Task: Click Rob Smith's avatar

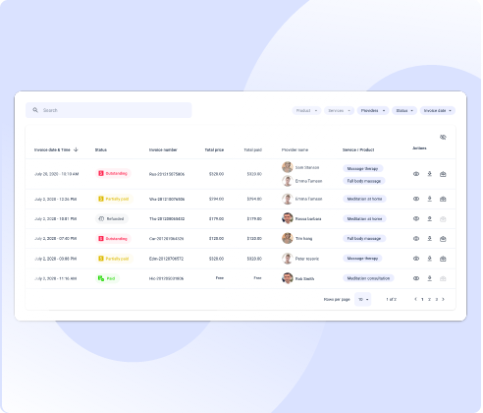Action: click(288, 278)
